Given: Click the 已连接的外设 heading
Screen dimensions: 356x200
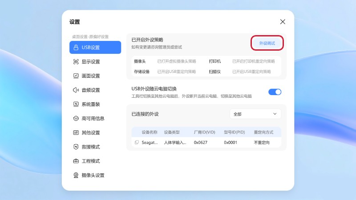Looking at the screenshot, I should pos(145,114).
